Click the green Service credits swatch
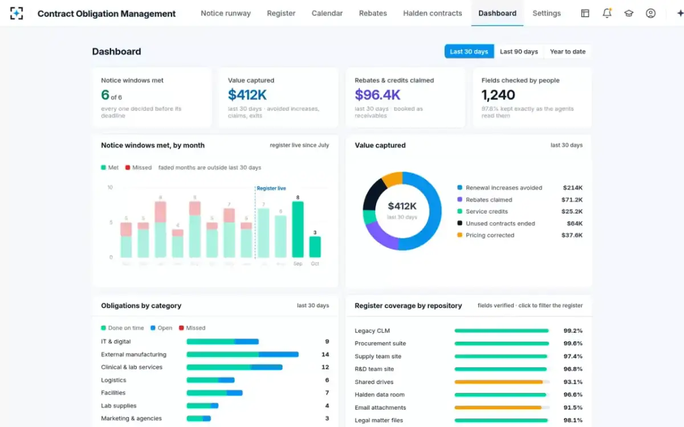The height and width of the screenshot is (427, 684). coord(459,211)
